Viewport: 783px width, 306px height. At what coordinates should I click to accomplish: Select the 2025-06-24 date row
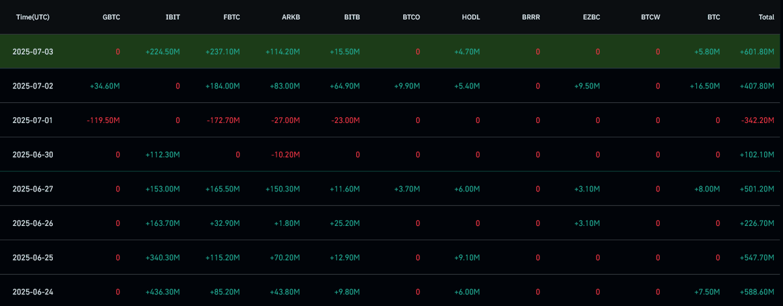(x=390, y=292)
